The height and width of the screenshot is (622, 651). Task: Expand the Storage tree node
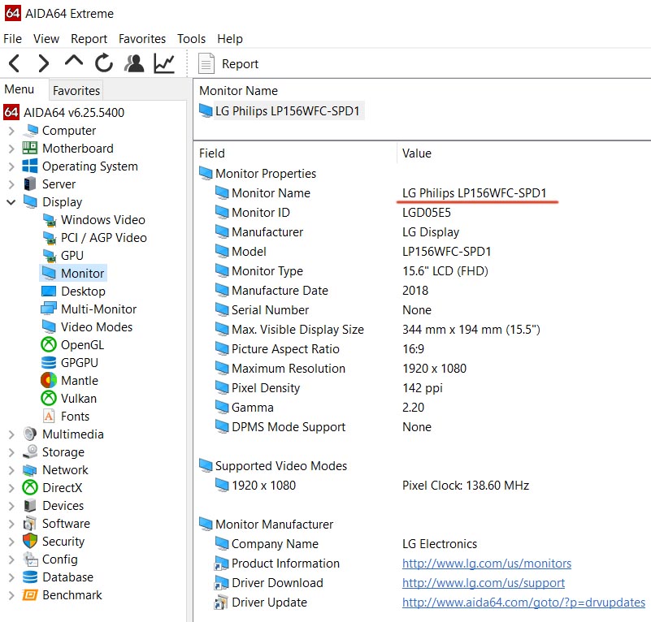(x=11, y=453)
